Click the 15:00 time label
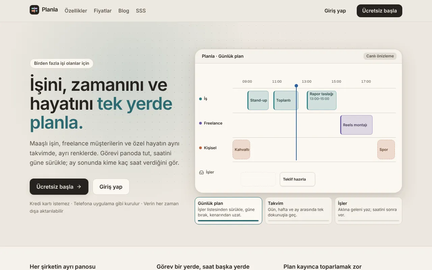The image size is (432, 270). coord(336,81)
